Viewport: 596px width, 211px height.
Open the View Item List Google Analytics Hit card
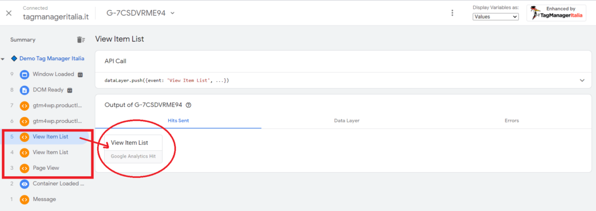[x=133, y=149]
